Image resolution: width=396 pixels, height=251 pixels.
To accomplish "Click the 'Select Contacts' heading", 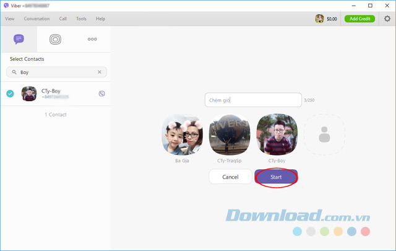I will tap(27, 59).
